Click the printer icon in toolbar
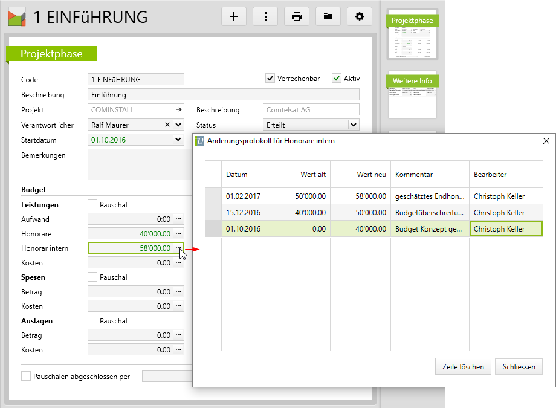Viewport: 556px width, 408px height. pyautogui.click(x=297, y=16)
